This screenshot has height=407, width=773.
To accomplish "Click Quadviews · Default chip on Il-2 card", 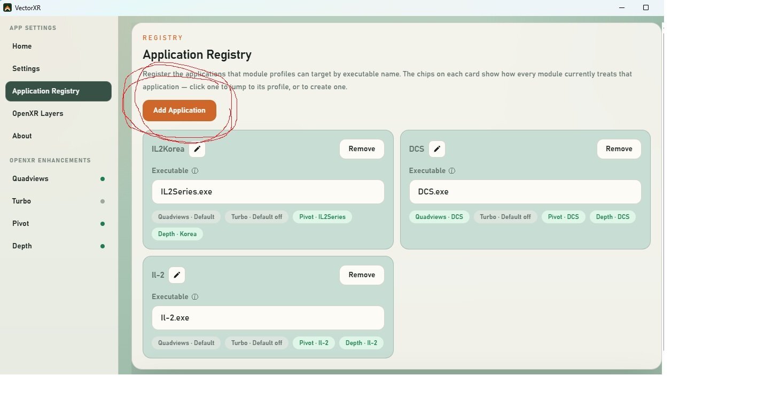I will pyautogui.click(x=186, y=343).
